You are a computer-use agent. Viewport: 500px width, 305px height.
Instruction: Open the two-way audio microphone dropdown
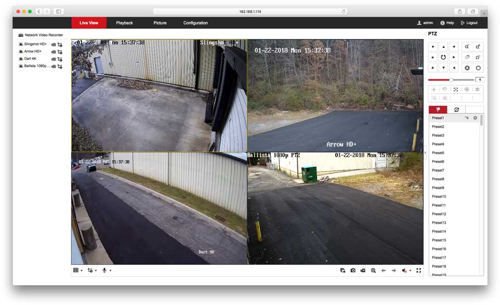click(107, 270)
